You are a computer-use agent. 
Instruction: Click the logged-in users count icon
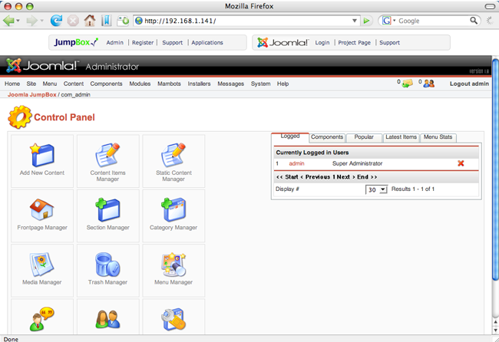pyautogui.click(x=429, y=84)
